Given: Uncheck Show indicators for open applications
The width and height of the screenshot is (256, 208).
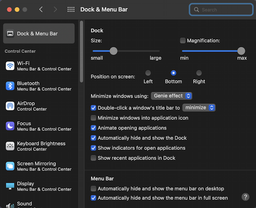Looking at the screenshot, I should tap(93, 148).
